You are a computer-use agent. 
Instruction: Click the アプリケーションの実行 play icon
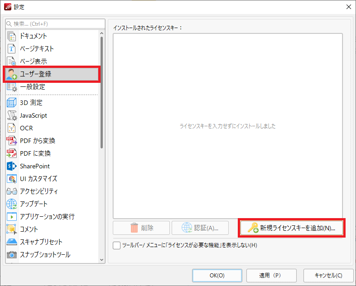click(x=12, y=217)
